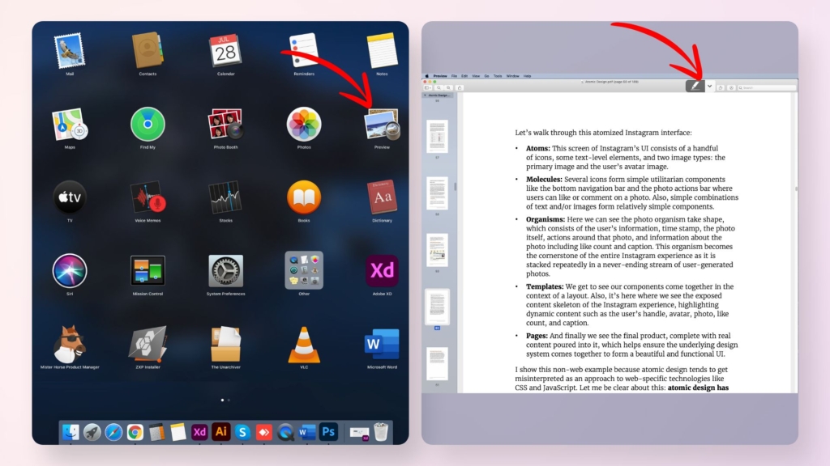
Task: Open Tools menu in Preview
Action: (x=498, y=76)
